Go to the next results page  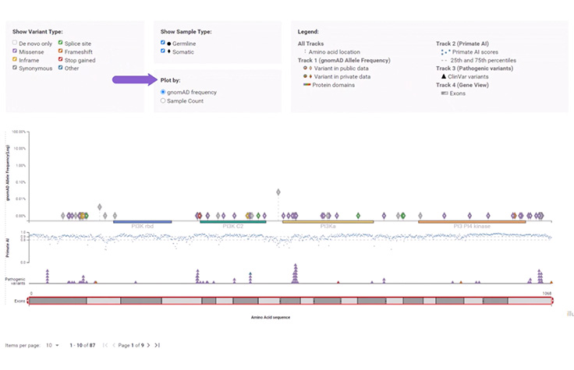tap(148, 344)
